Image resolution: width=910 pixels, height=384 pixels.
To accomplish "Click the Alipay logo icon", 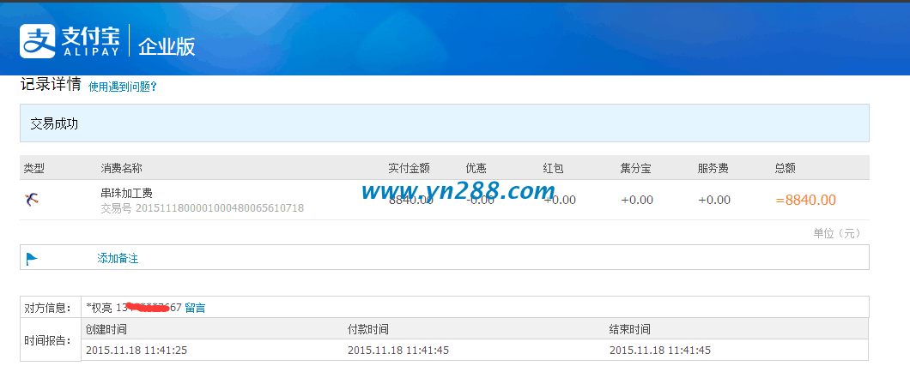I will (37, 39).
